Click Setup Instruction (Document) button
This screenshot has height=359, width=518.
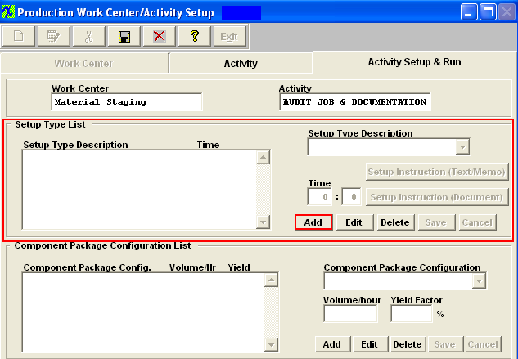pyautogui.click(x=437, y=197)
